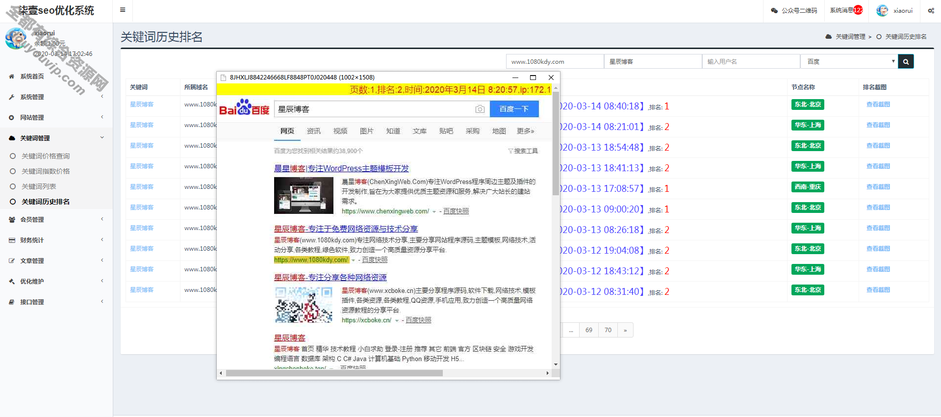Click the 网站管理 circle icon

(x=11, y=117)
